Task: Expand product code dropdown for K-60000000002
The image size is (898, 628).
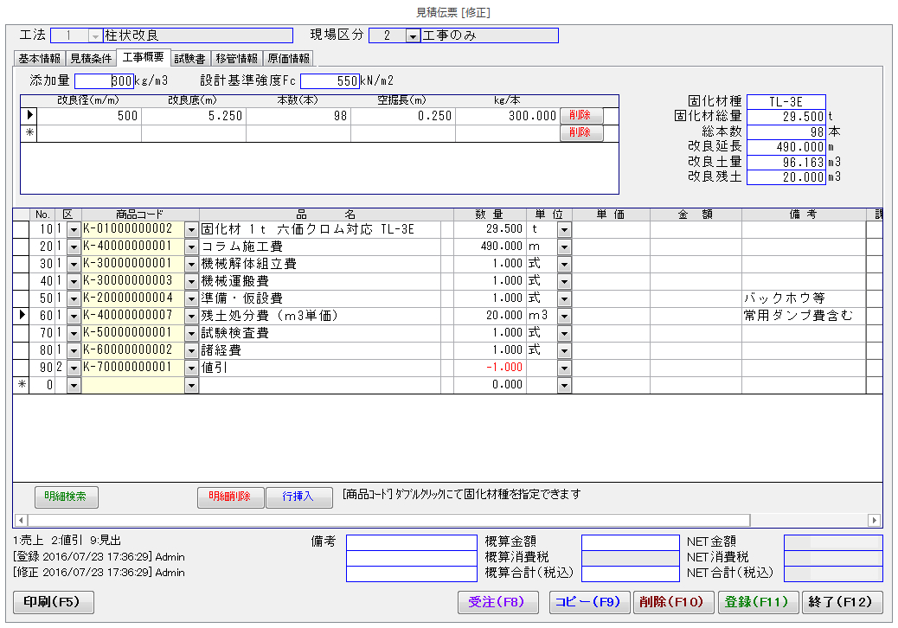Action: point(191,350)
